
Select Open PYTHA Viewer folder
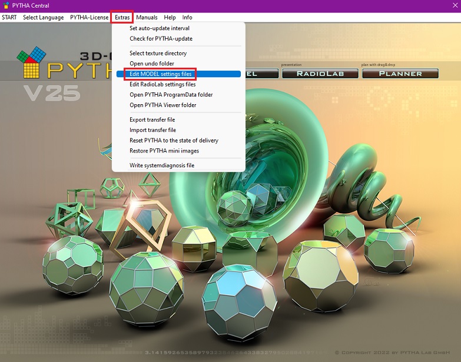[x=178, y=105]
